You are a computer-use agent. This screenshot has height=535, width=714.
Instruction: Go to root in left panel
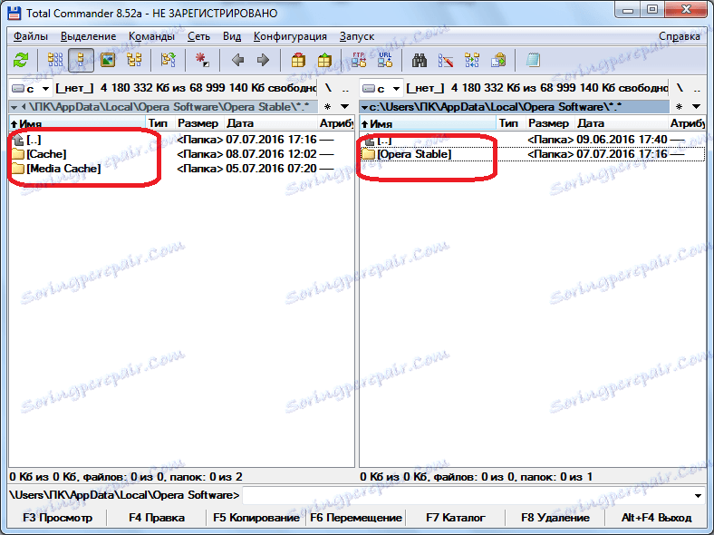(328, 88)
